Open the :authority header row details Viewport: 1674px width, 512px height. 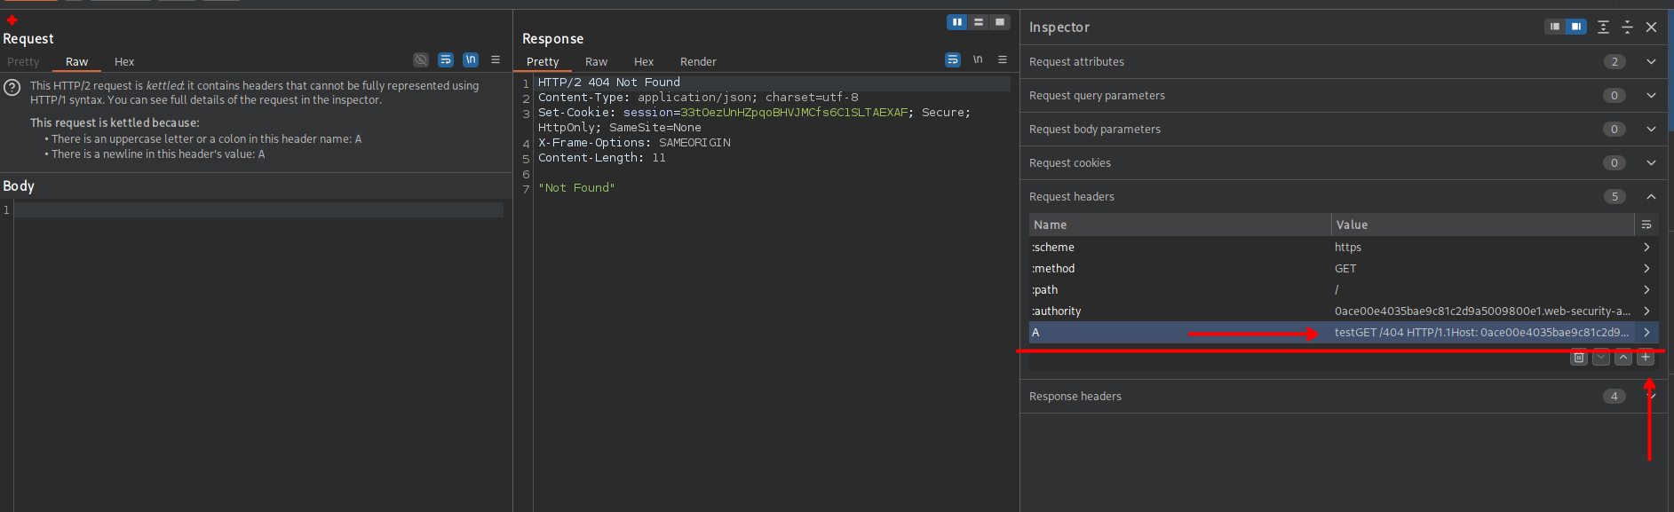click(x=1646, y=311)
